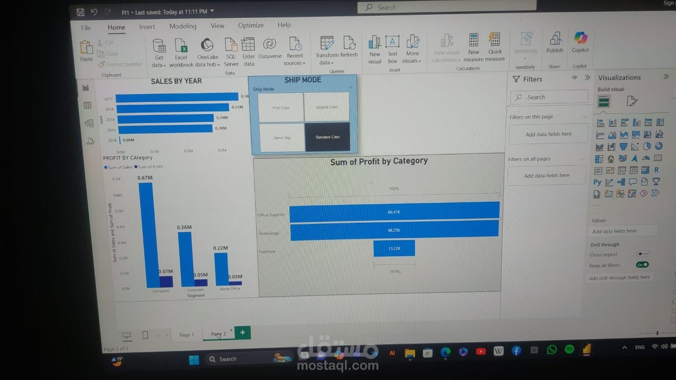This screenshot has width=676, height=380.
Task: Toggle Keep all filters switch
Action: (642, 264)
